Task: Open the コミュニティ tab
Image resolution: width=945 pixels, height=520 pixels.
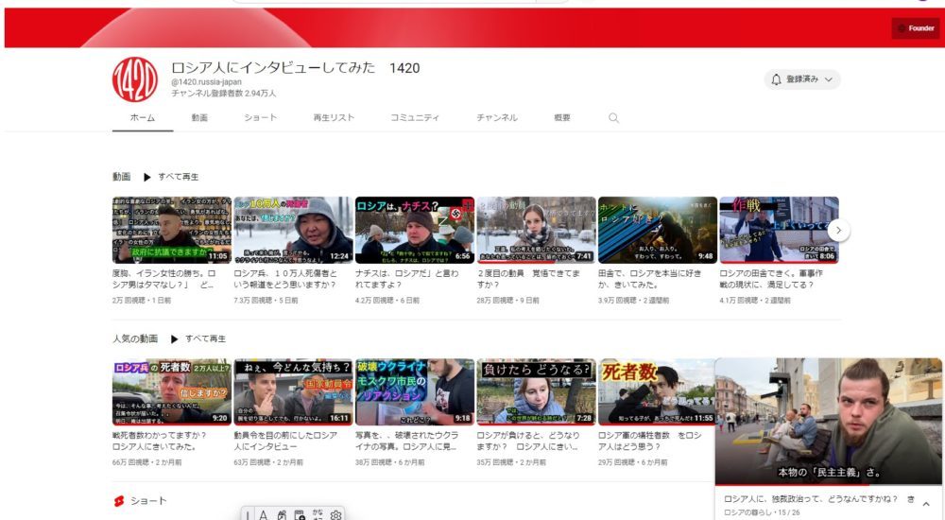Action: click(x=415, y=117)
